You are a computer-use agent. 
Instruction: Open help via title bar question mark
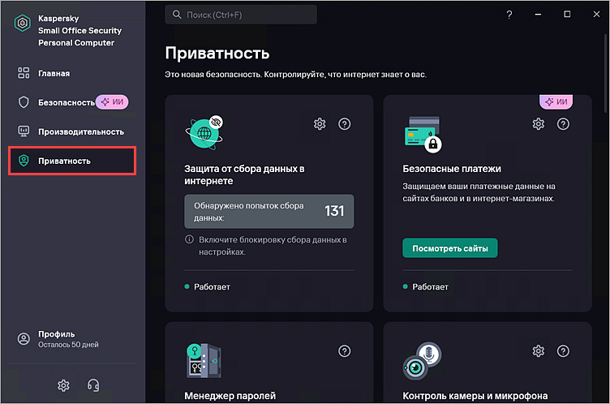(x=509, y=15)
